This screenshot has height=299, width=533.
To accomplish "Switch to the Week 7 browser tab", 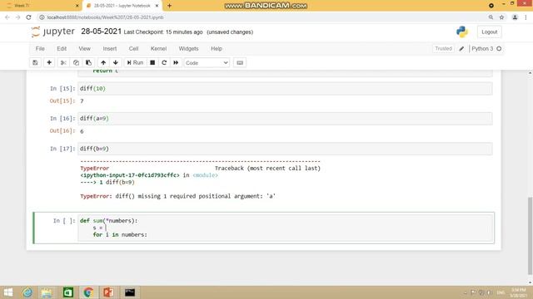I will [x=41, y=6].
